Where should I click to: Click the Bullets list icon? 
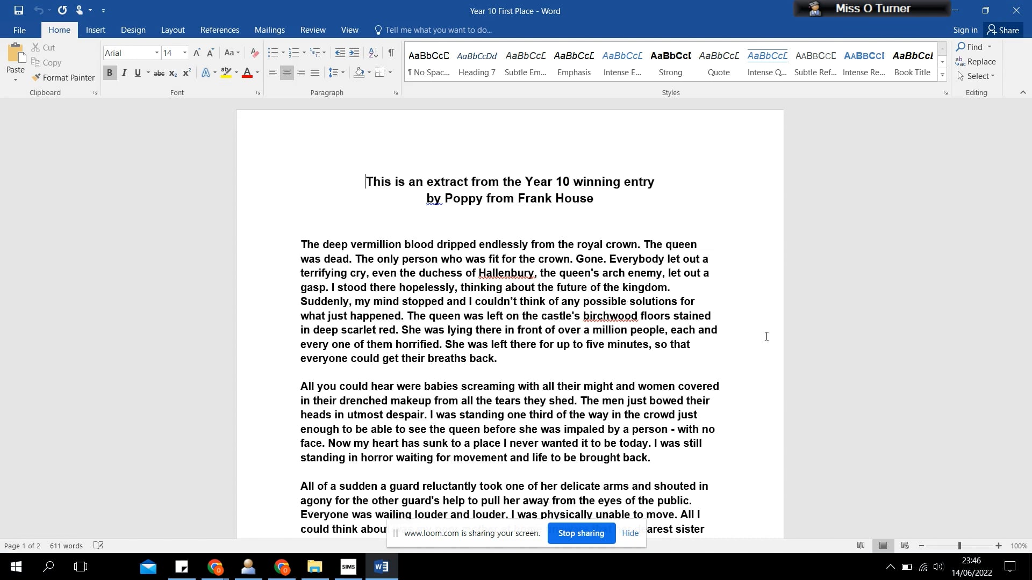point(273,53)
